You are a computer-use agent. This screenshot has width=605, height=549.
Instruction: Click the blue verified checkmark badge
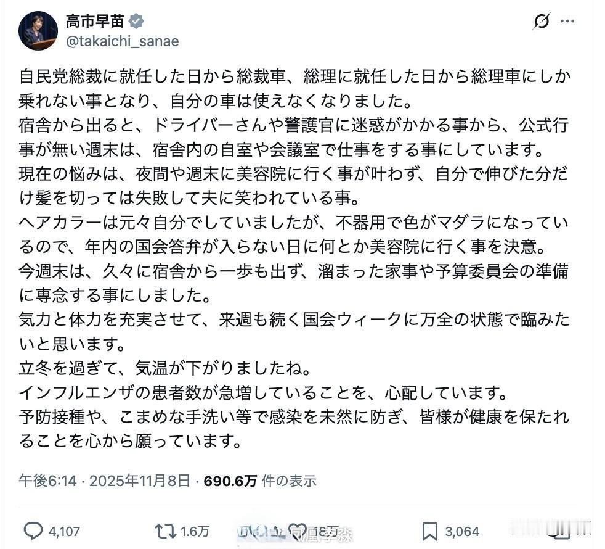135,20
